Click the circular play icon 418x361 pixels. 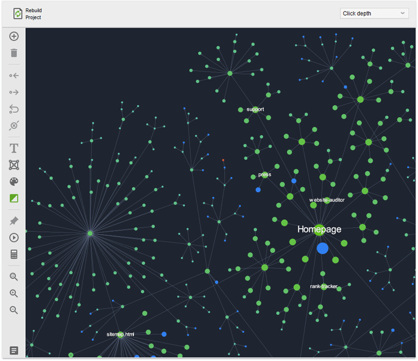[14, 237]
